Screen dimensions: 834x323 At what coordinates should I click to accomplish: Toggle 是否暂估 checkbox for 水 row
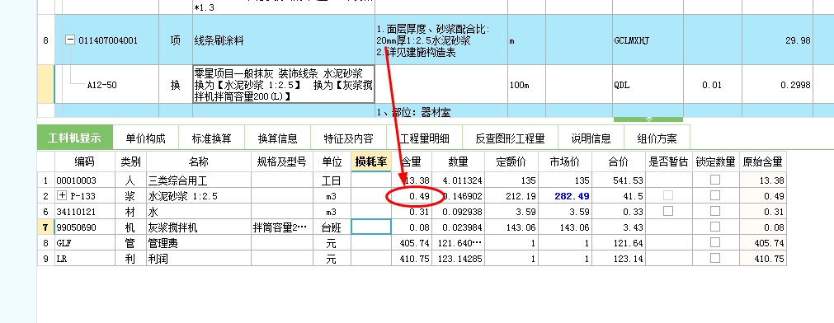[668, 212]
